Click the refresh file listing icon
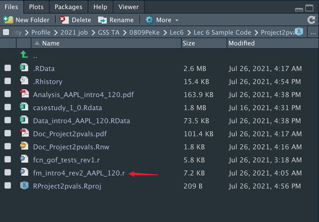 click(x=311, y=20)
